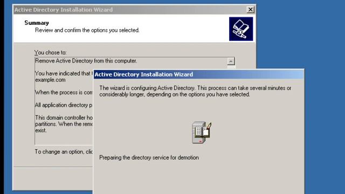Click 'All application directory' line in summary
This screenshot has width=345, height=194.
point(64,105)
